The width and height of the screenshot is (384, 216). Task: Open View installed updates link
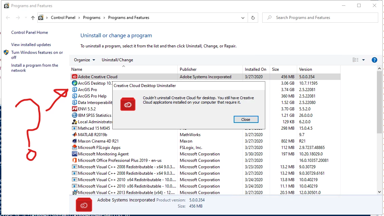(x=31, y=45)
